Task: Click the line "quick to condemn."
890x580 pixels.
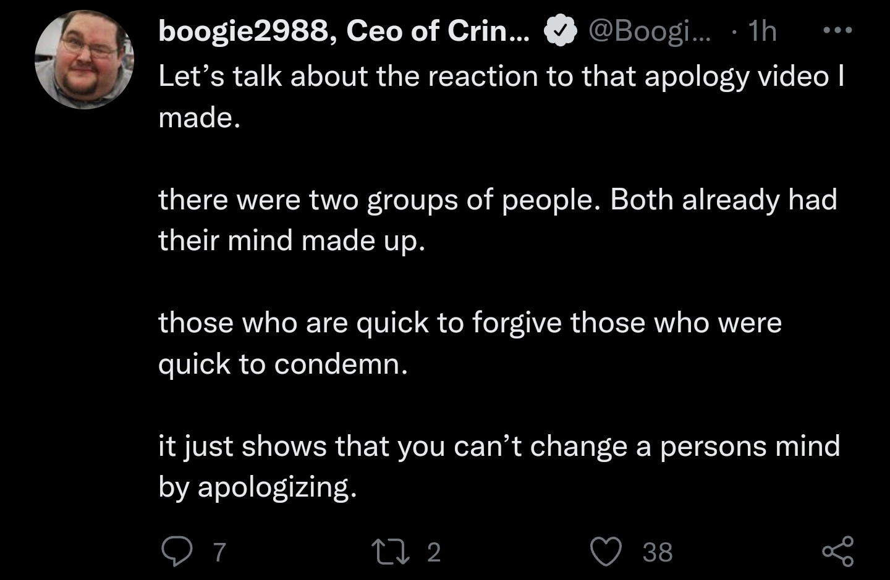Action: 283,364
